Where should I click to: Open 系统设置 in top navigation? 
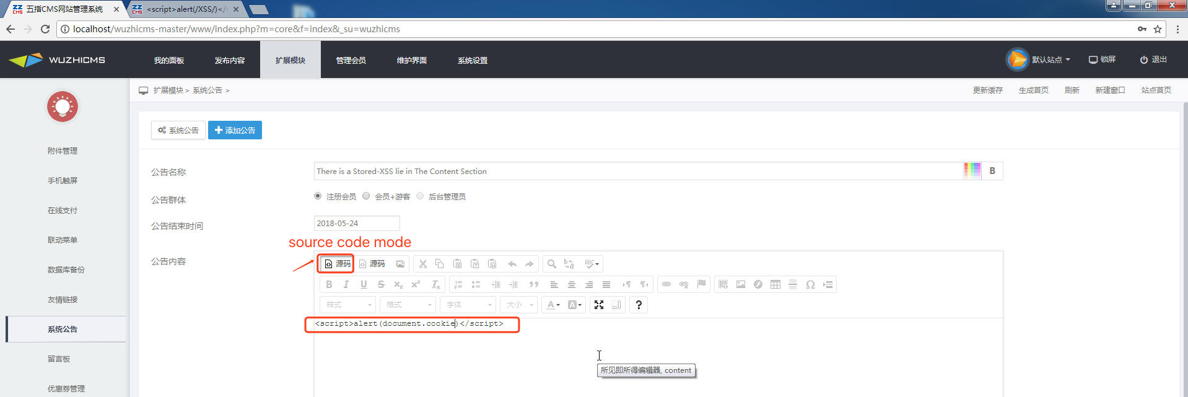click(x=473, y=60)
